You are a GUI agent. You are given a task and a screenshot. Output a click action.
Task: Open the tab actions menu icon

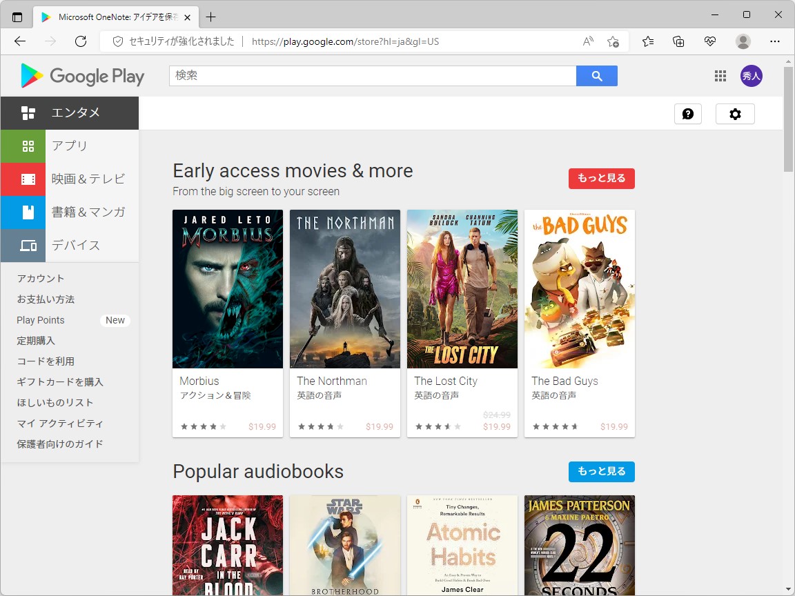pos(17,17)
